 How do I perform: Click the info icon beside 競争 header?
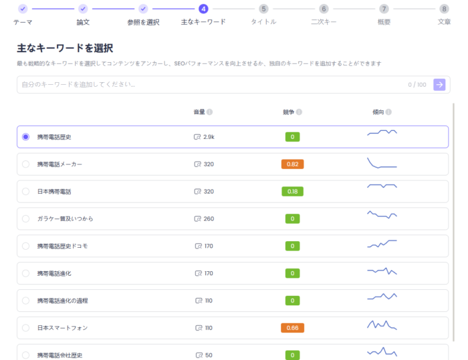tap(299, 112)
